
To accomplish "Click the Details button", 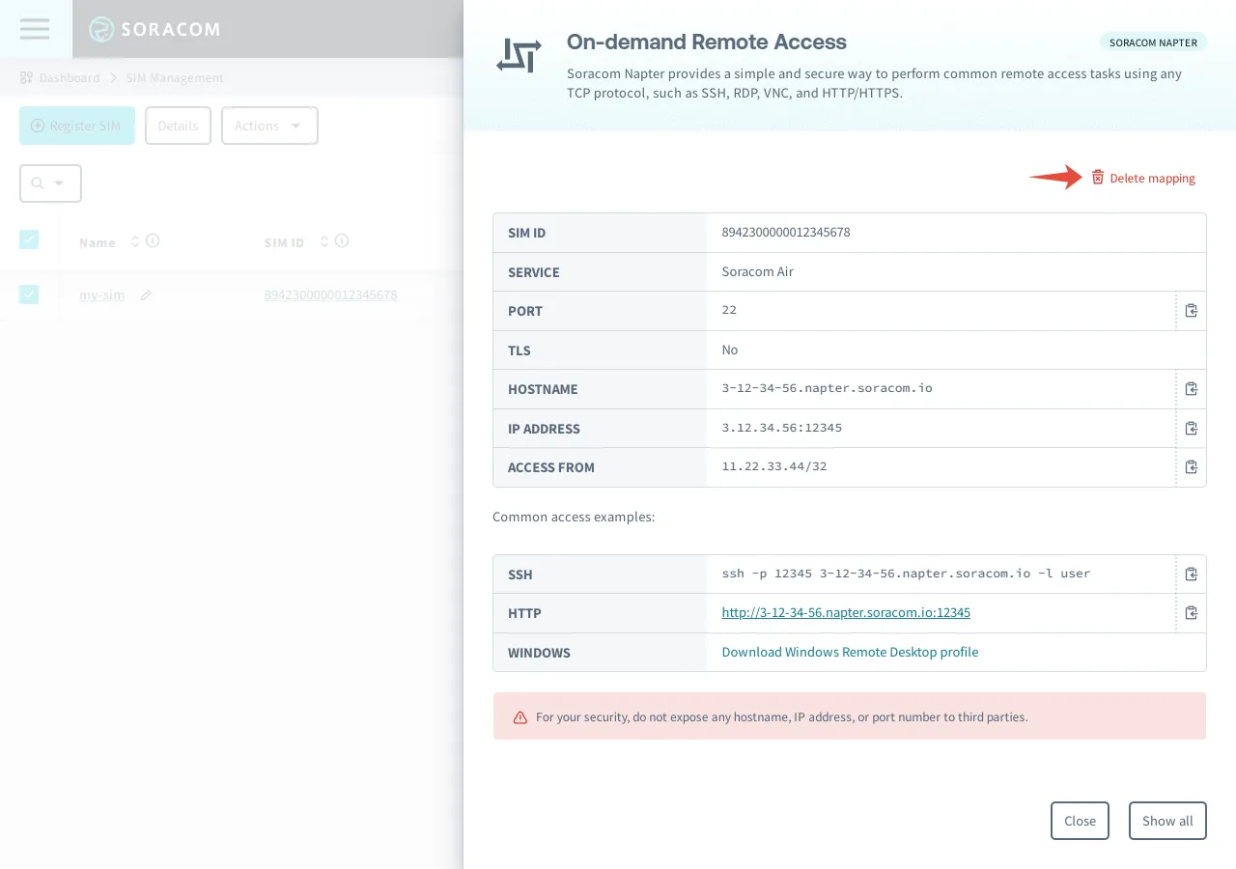I will point(178,126).
